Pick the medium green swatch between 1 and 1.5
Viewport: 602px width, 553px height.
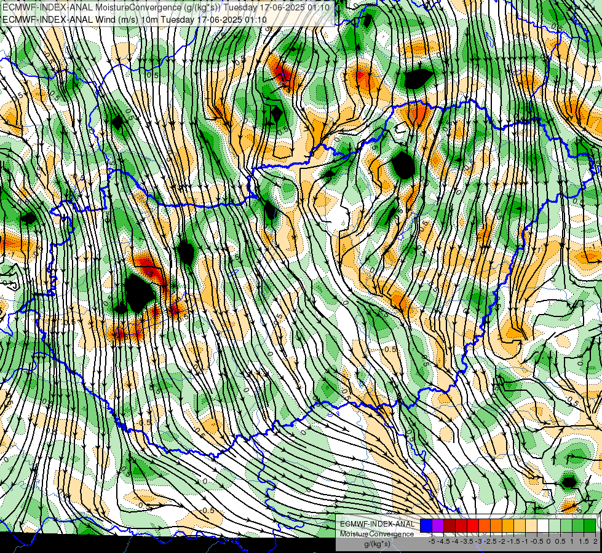point(578,526)
